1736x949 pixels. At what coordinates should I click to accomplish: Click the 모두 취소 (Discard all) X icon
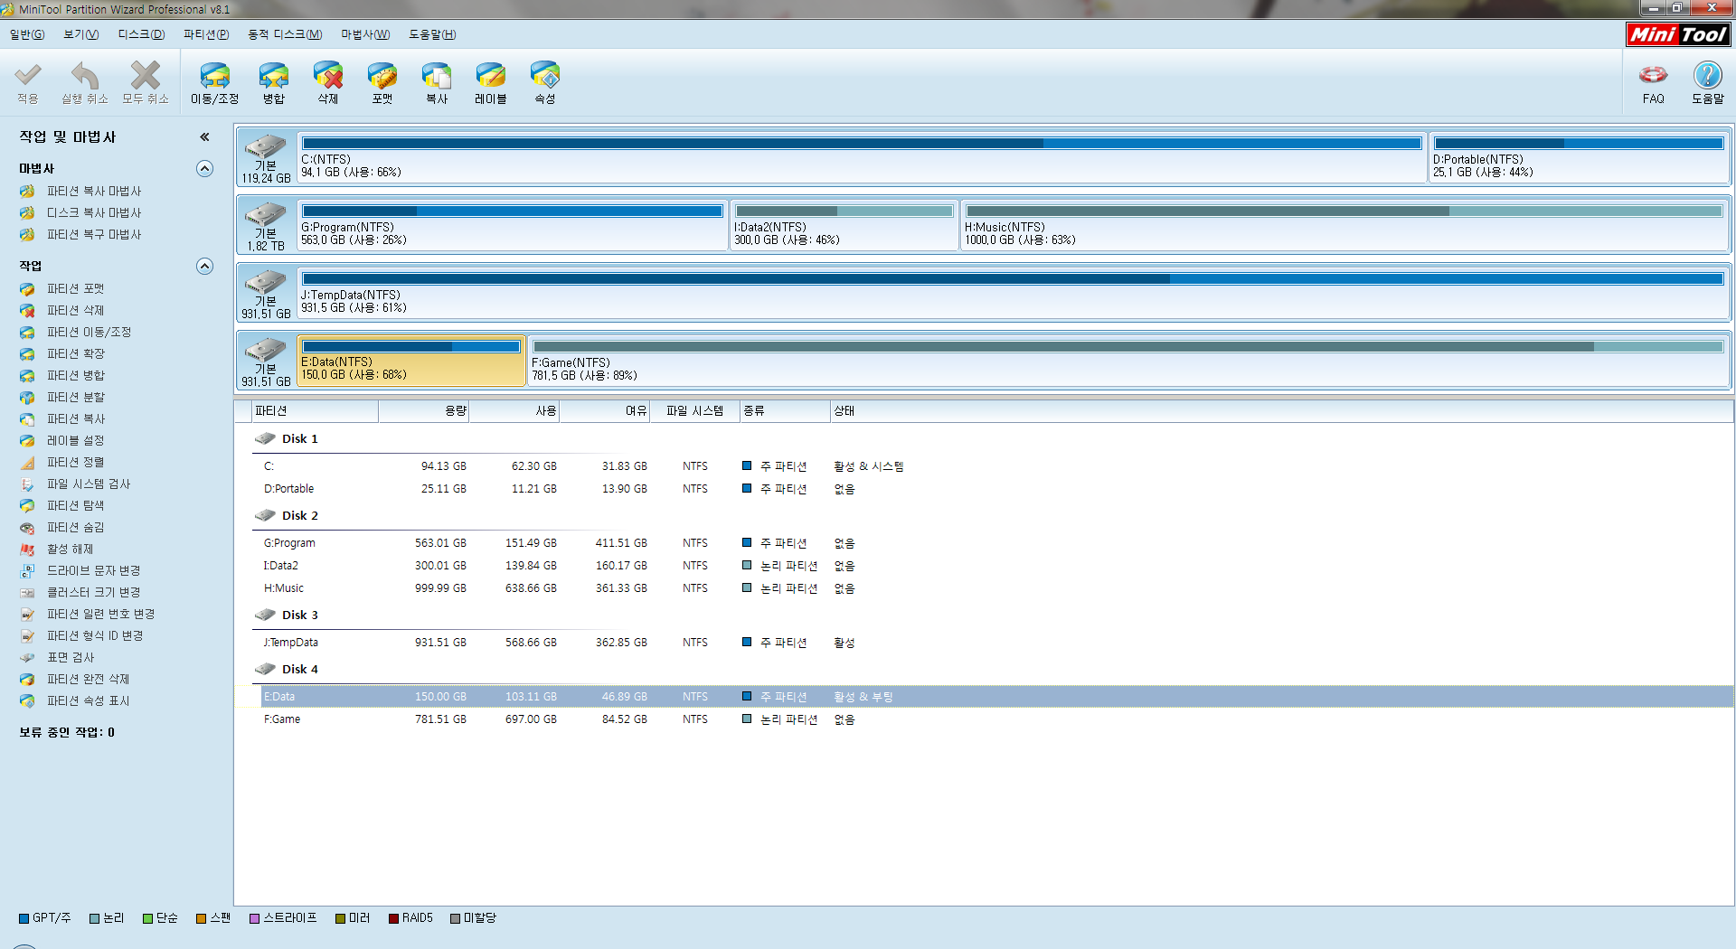click(145, 75)
